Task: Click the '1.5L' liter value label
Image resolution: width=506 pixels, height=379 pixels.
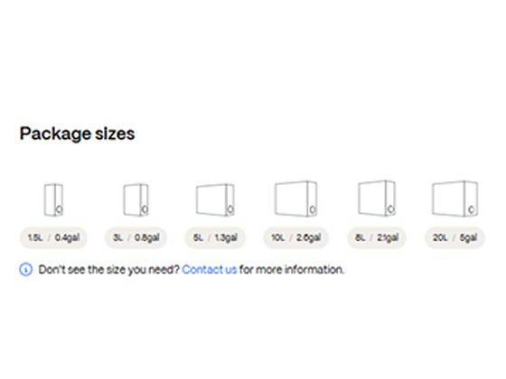Action: (x=35, y=238)
